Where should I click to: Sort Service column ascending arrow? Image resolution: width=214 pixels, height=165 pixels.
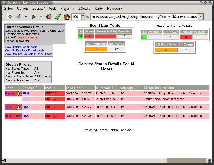[37, 87]
